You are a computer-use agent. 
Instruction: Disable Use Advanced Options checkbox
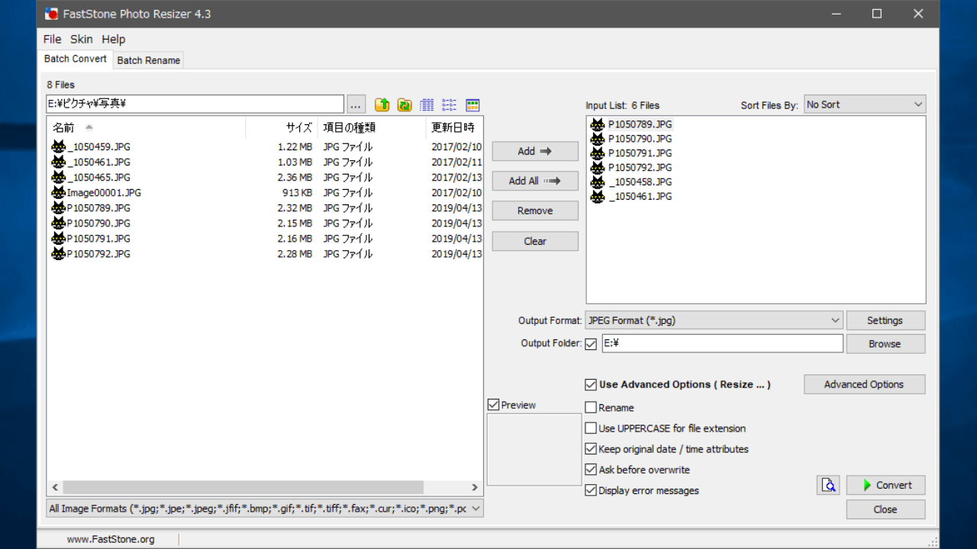pos(591,385)
